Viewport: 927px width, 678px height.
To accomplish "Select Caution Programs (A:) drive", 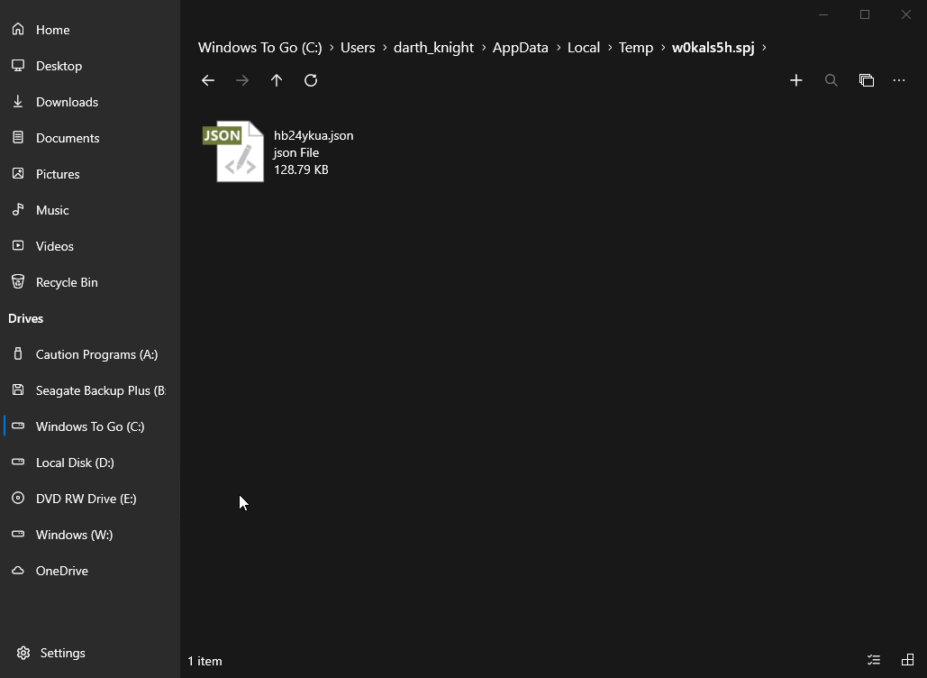I will (90, 354).
